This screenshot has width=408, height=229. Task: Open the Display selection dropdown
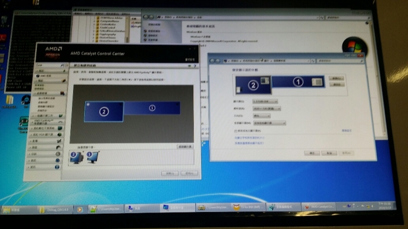265,101
